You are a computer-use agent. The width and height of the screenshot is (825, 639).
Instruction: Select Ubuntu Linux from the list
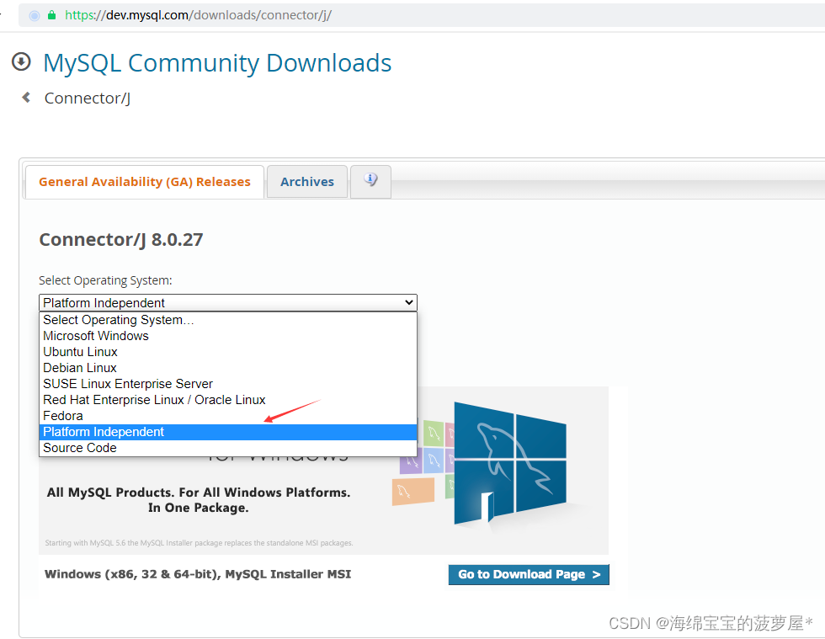[228, 352]
